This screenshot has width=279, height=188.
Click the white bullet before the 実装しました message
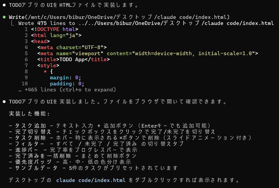point(4,102)
